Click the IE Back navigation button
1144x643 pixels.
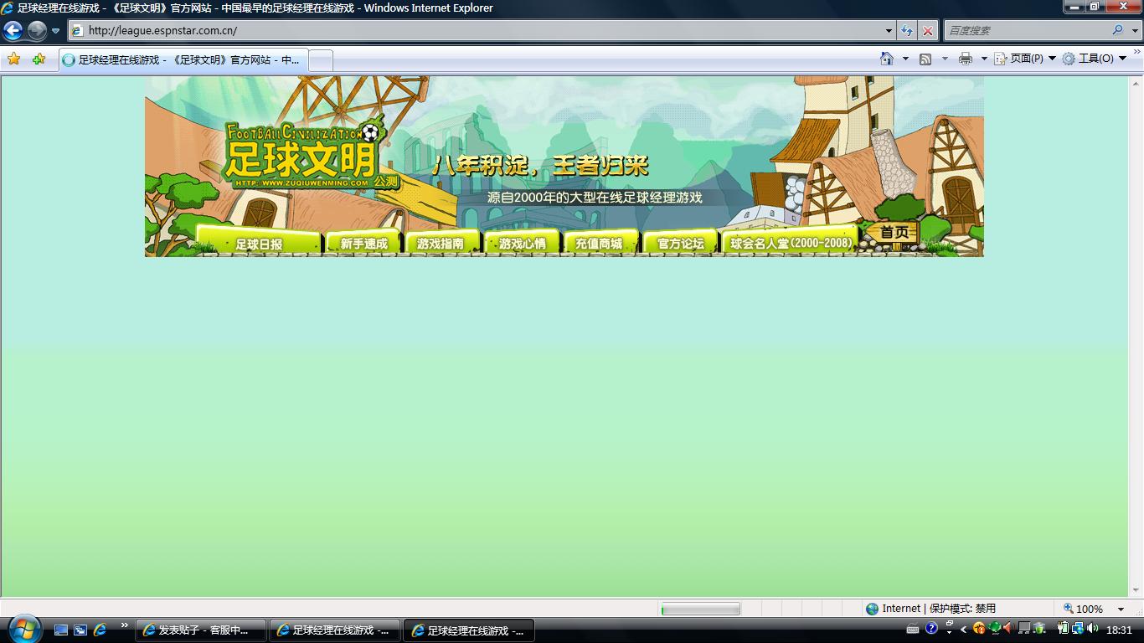(13, 31)
